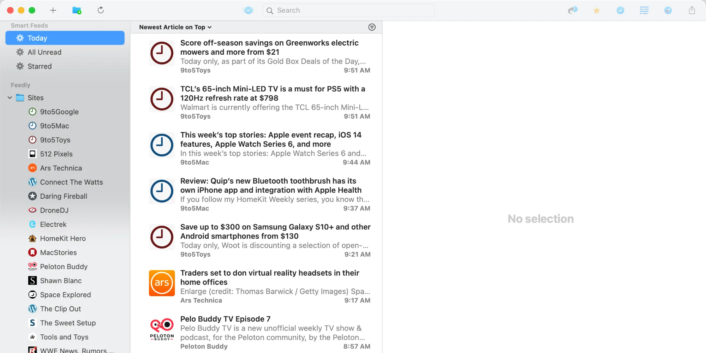Open the Daring Fireball feed
The width and height of the screenshot is (706, 353).
pos(64,196)
